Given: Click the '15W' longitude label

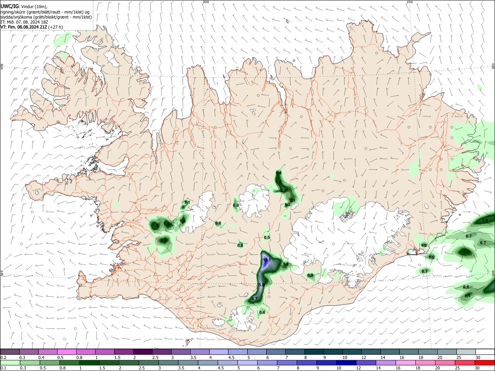Looking at the screenshot, I should click(x=410, y=2).
